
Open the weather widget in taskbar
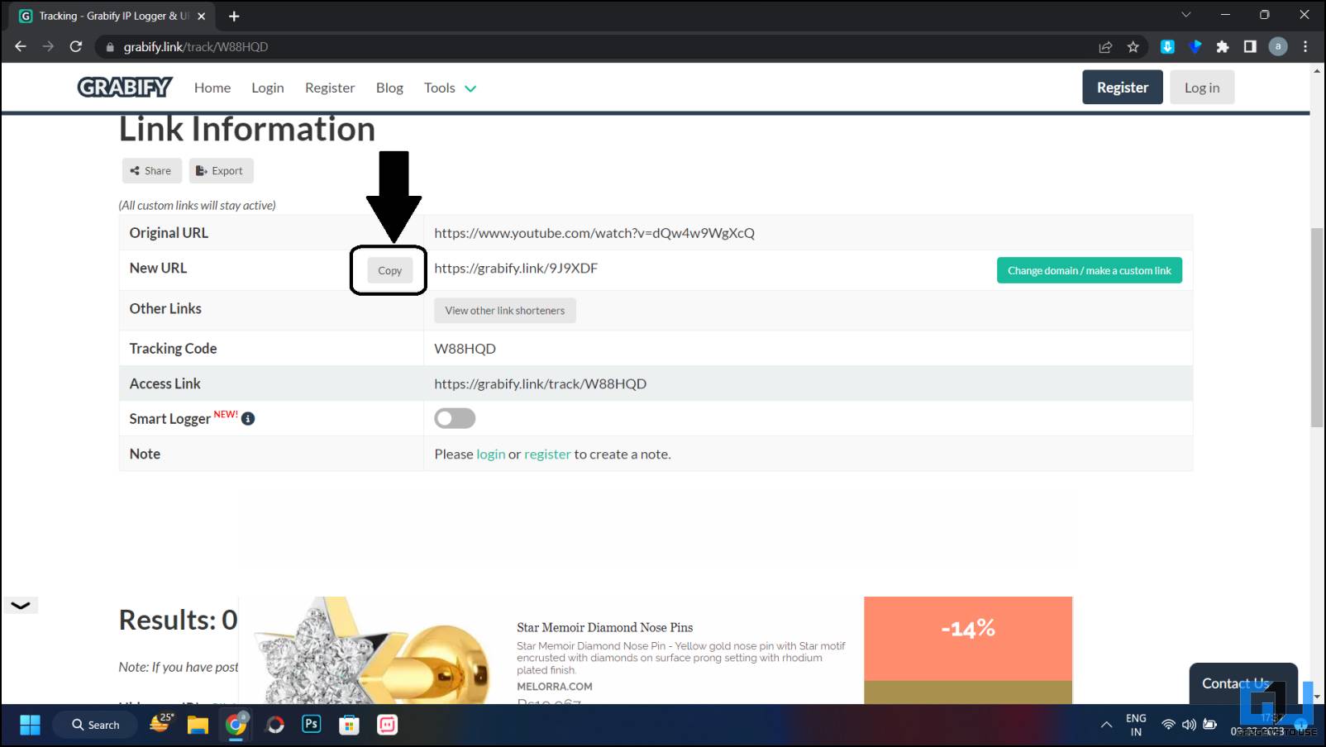[x=161, y=723]
